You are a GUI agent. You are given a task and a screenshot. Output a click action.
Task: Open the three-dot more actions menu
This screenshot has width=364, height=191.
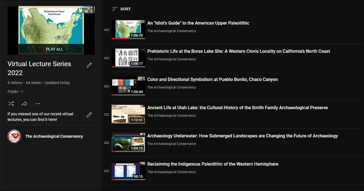tap(38, 103)
